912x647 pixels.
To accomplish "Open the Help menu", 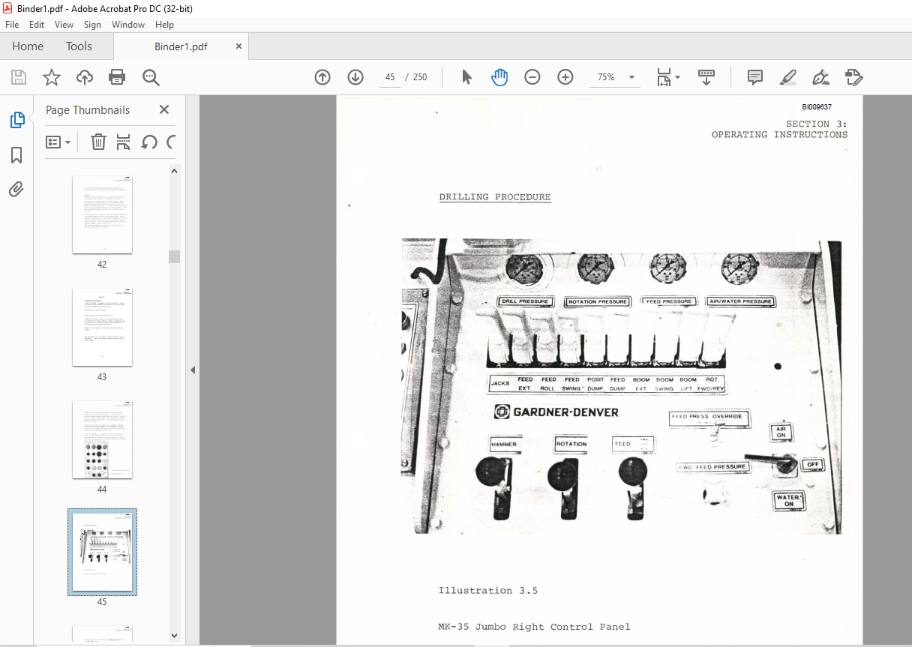I will pyautogui.click(x=163, y=25).
